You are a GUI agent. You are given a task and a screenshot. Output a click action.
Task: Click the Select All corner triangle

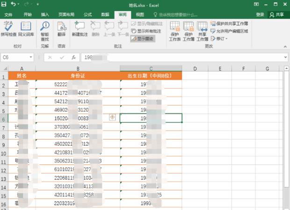5,69
